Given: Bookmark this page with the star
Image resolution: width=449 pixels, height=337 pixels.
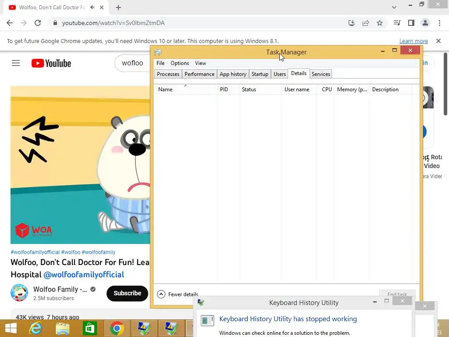Looking at the screenshot, I should (380, 23).
